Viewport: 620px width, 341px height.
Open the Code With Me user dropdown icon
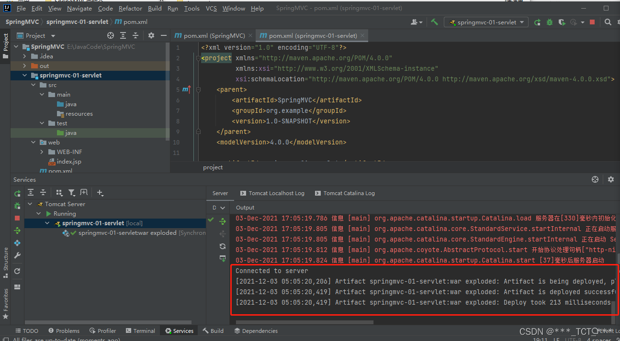[x=417, y=22]
